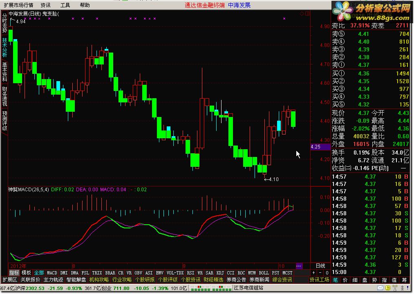Switch indicator to VOL-TDX
414x294 pixels.
coord(175,273)
